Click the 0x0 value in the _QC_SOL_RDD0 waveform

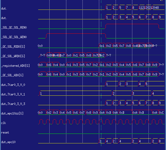point(40,46)
